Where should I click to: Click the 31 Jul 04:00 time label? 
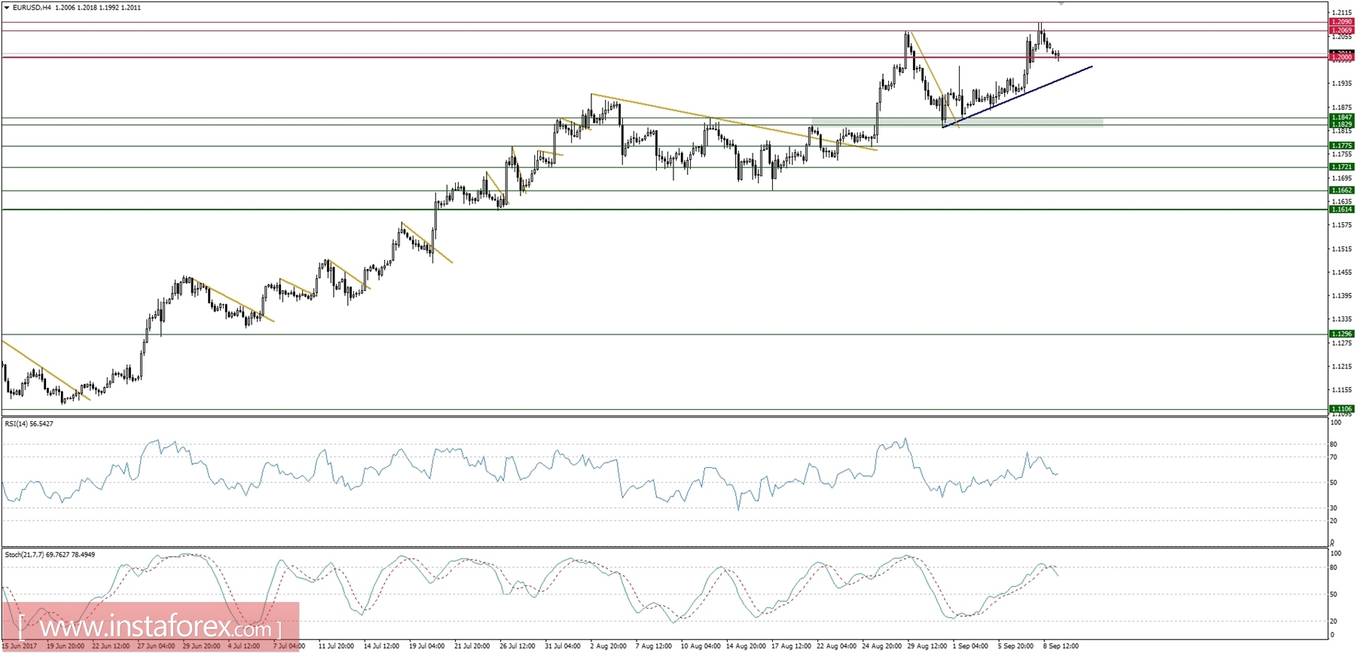[563, 646]
